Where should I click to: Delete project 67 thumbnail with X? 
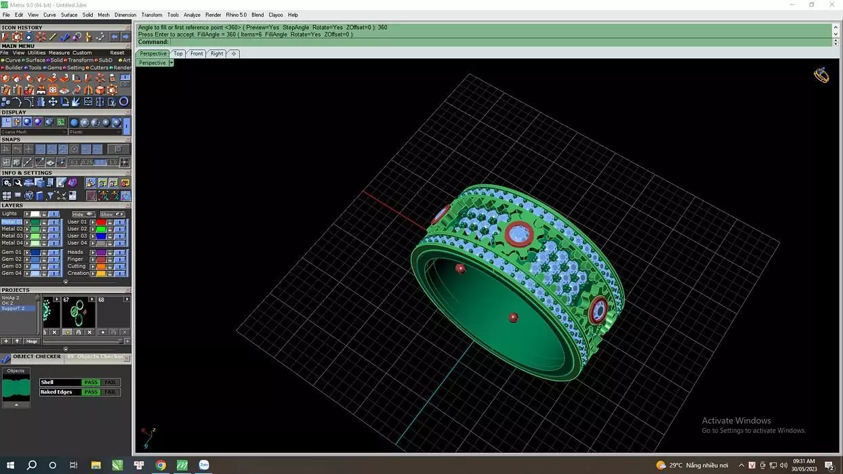coord(89,332)
